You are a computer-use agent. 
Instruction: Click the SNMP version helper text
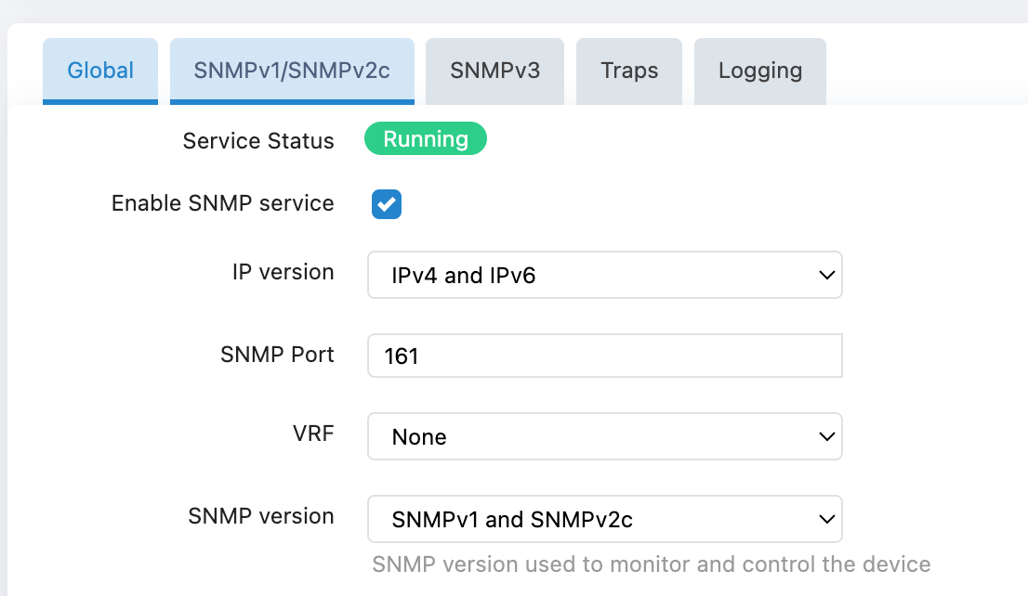click(x=651, y=564)
